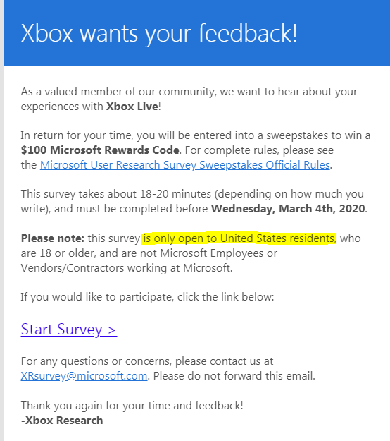Image resolution: width=390 pixels, height=441 pixels.
Task: Click the bold "Please note:" label
Action: [x=53, y=238]
